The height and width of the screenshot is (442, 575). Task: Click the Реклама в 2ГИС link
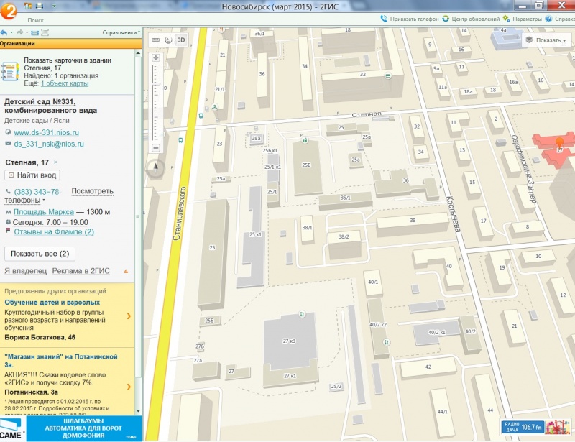coord(80,271)
